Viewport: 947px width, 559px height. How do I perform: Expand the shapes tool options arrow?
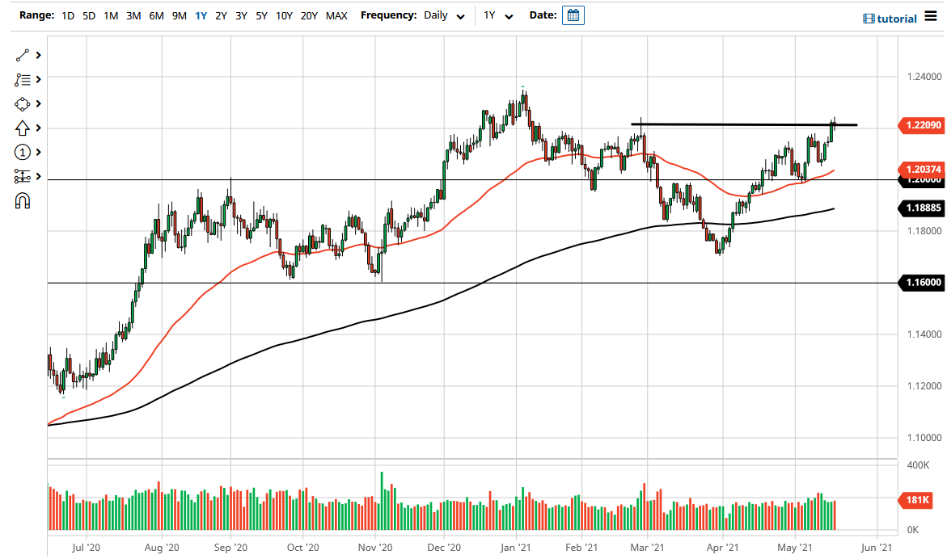tap(39, 103)
